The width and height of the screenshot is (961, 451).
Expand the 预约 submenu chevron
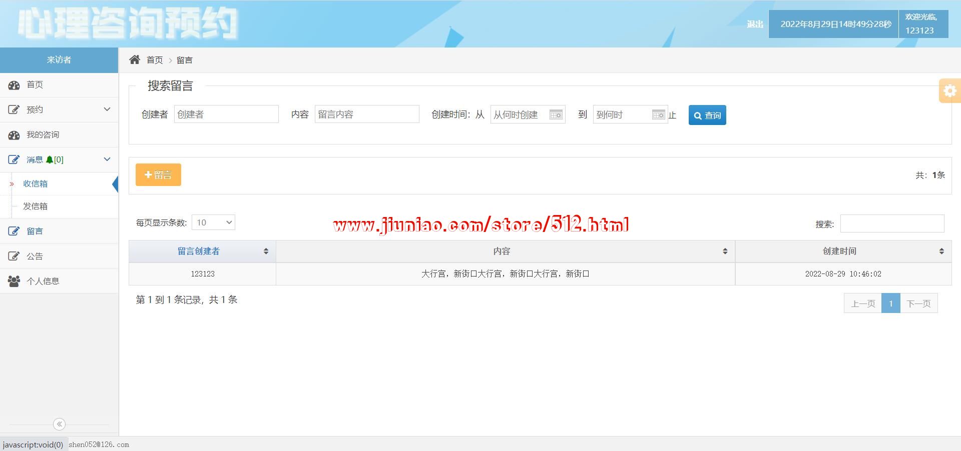point(107,109)
